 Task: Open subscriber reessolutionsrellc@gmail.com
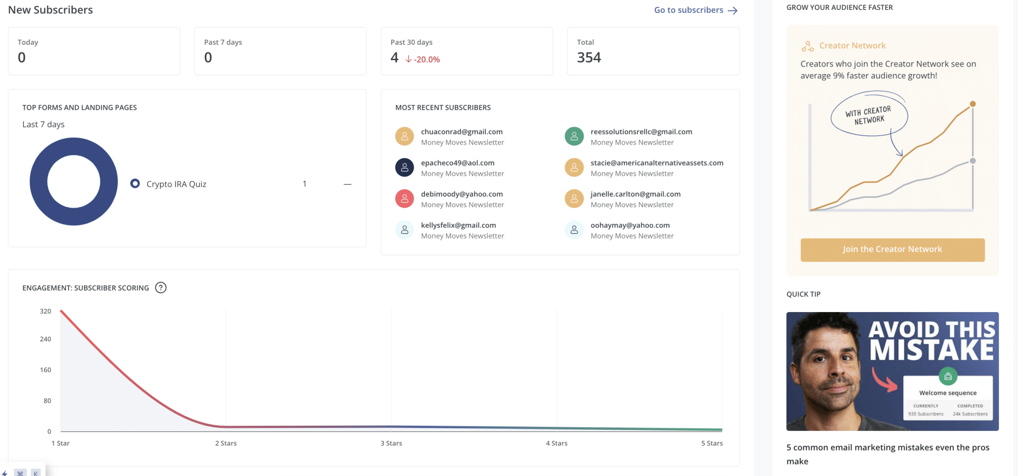pyautogui.click(x=641, y=132)
